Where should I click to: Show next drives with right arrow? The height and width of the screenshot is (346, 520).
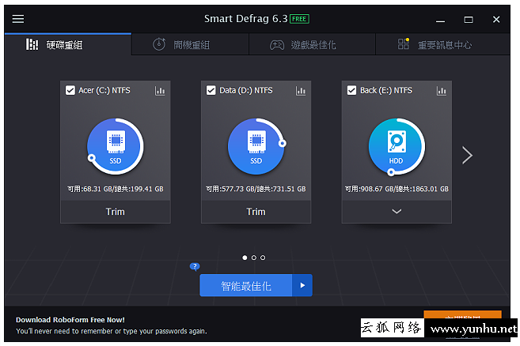pos(467,155)
